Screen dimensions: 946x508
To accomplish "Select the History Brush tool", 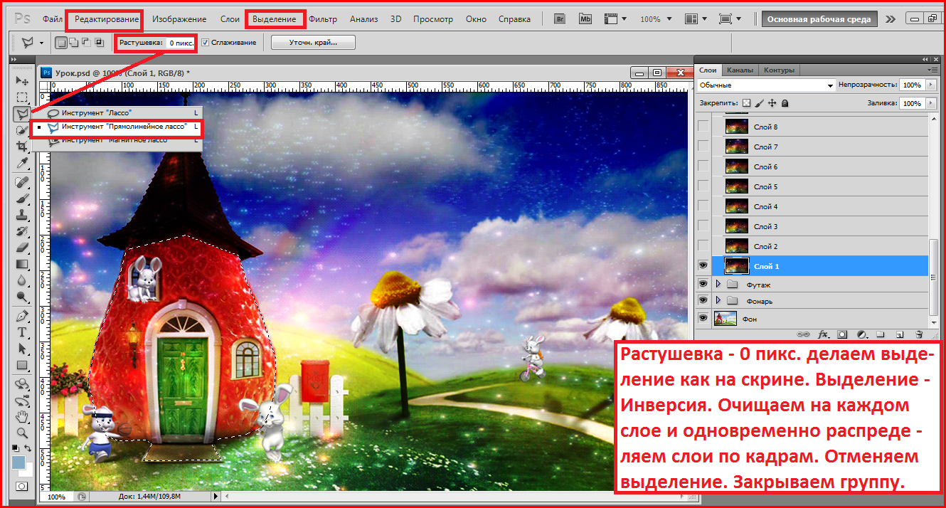I will pyautogui.click(x=22, y=231).
